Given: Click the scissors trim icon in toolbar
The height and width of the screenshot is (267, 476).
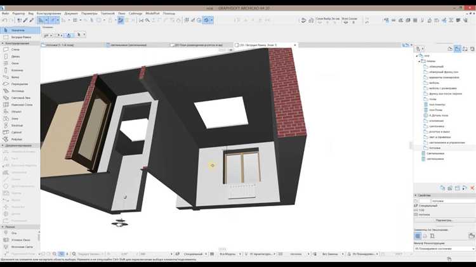Looking at the screenshot, I should pos(141,20).
